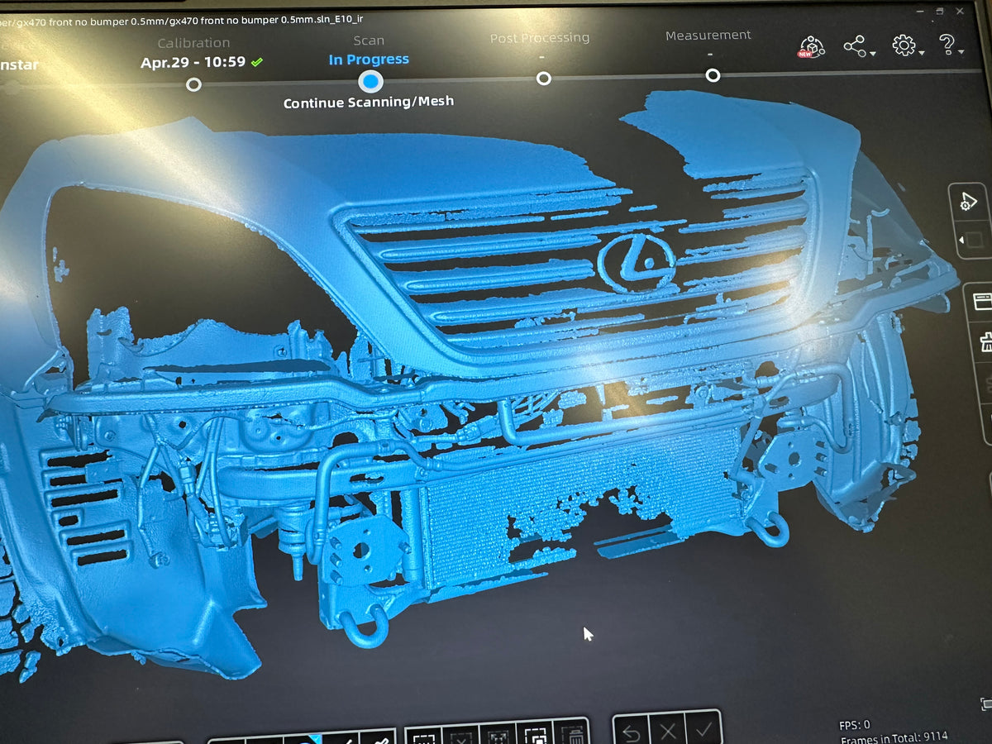The image size is (992, 744).
Task: Expand the share icon dropdown arrow
Action: pyautogui.click(x=873, y=54)
